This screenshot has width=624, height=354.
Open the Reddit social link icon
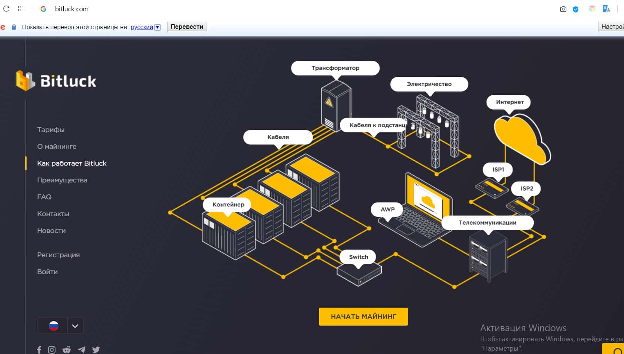67,350
